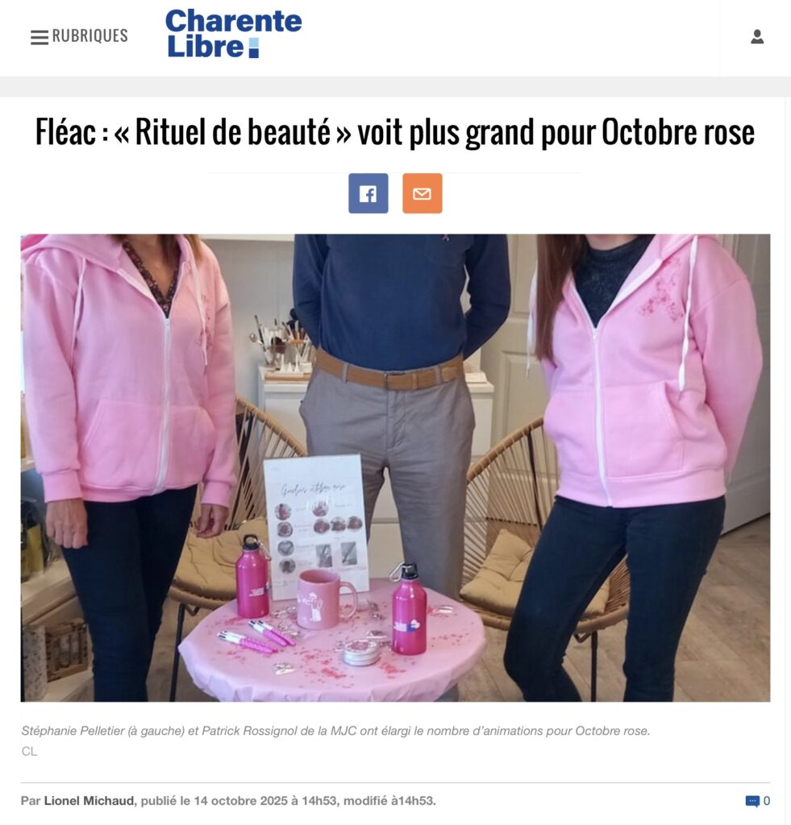Viewport: 791px width, 825px height.
Task: Open the main article photo
Action: tap(395, 468)
